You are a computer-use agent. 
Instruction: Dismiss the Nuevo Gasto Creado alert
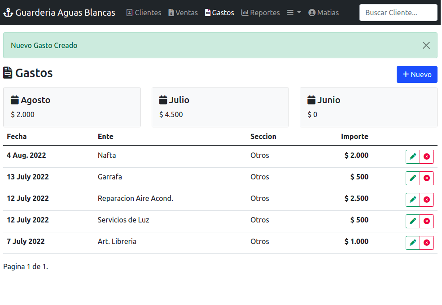[x=426, y=45]
